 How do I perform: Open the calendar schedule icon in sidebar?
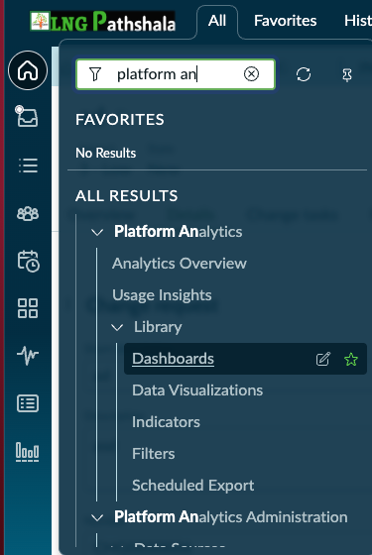pyautogui.click(x=28, y=262)
